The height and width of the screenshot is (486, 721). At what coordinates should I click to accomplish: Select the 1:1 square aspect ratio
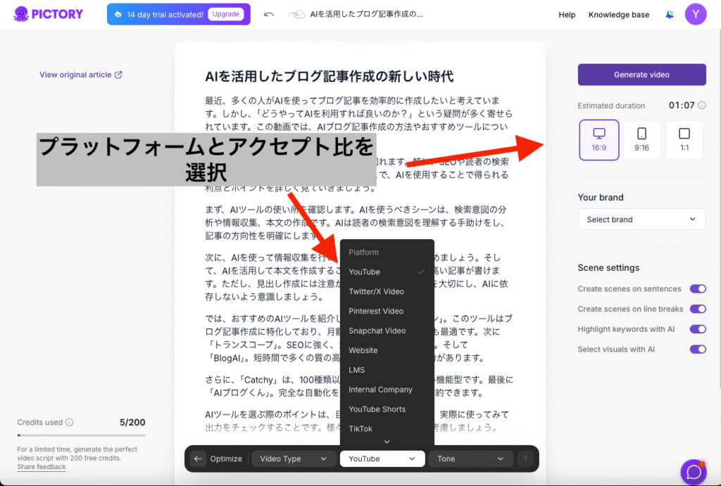pos(684,140)
